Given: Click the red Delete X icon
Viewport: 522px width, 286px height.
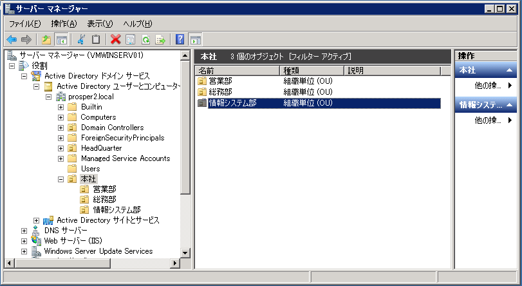Looking at the screenshot, I should [x=115, y=39].
